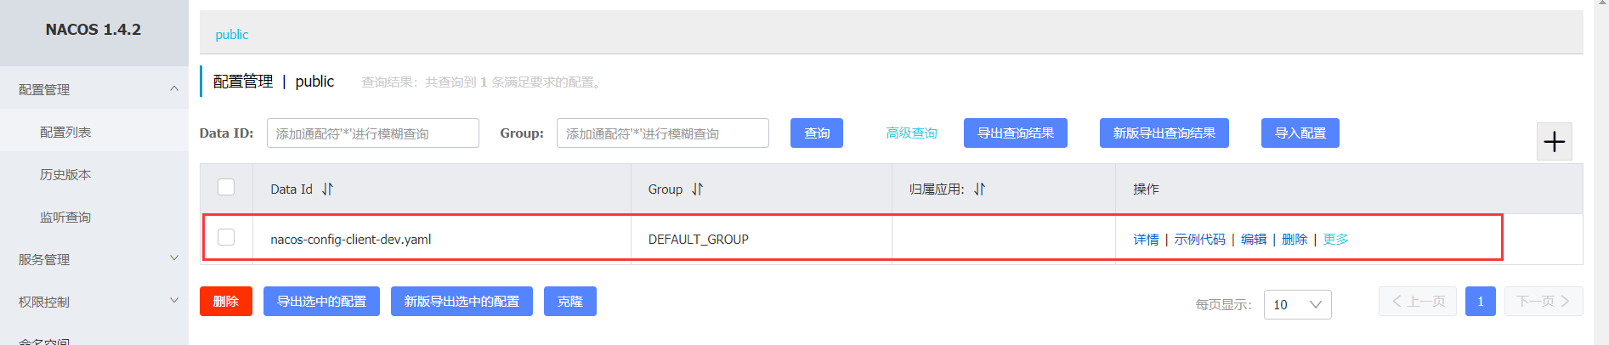Open 监听查询 in the sidebar
The height and width of the screenshot is (345, 1609).
click(x=65, y=217)
